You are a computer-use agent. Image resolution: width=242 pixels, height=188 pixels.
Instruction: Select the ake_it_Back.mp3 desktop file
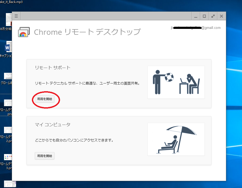point(11,2)
